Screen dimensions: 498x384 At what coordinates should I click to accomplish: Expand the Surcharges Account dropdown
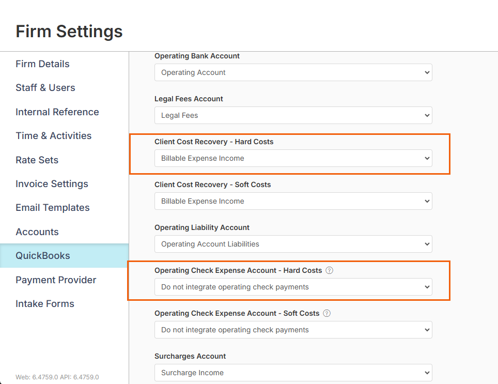click(293, 373)
